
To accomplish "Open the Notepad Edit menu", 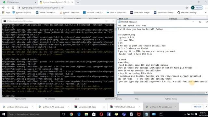I will click(124, 26).
